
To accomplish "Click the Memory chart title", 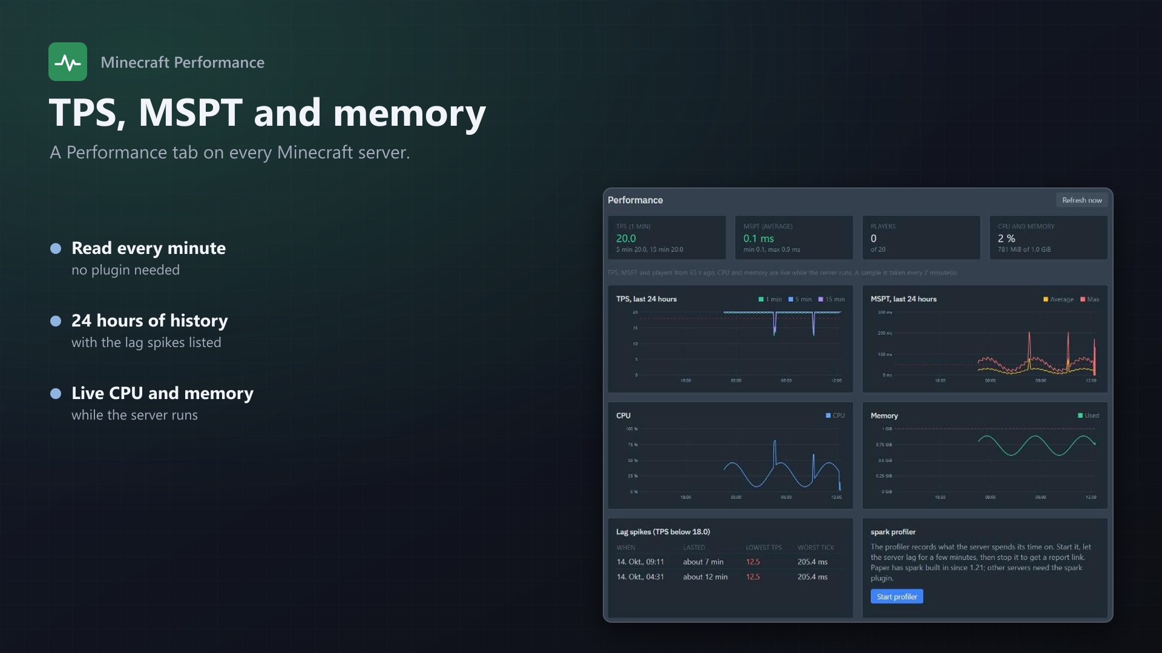I will [x=884, y=416].
